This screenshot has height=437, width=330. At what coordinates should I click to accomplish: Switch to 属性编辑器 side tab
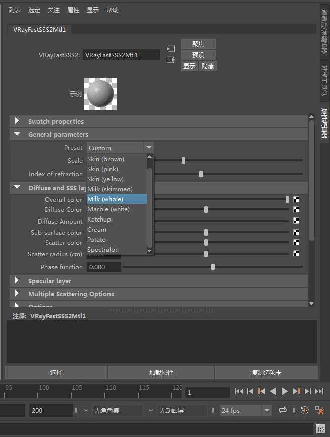pos(324,123)
